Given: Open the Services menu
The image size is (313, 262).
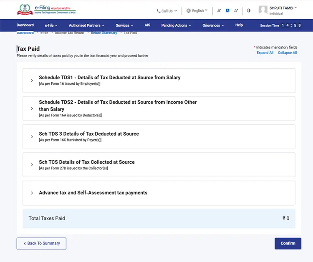Looking at the screenshot, I should coord(124,25).
